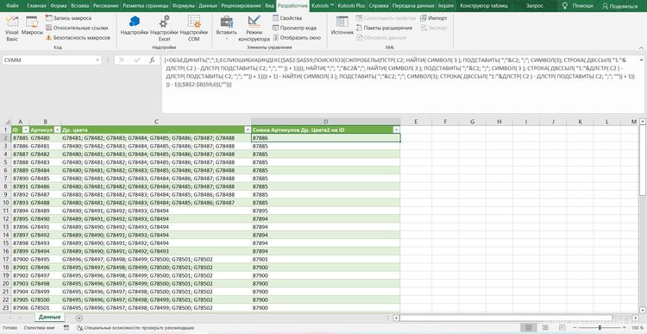The image size is (647, 334).
Task: Select column C header
Action: [x=156, y=122]
